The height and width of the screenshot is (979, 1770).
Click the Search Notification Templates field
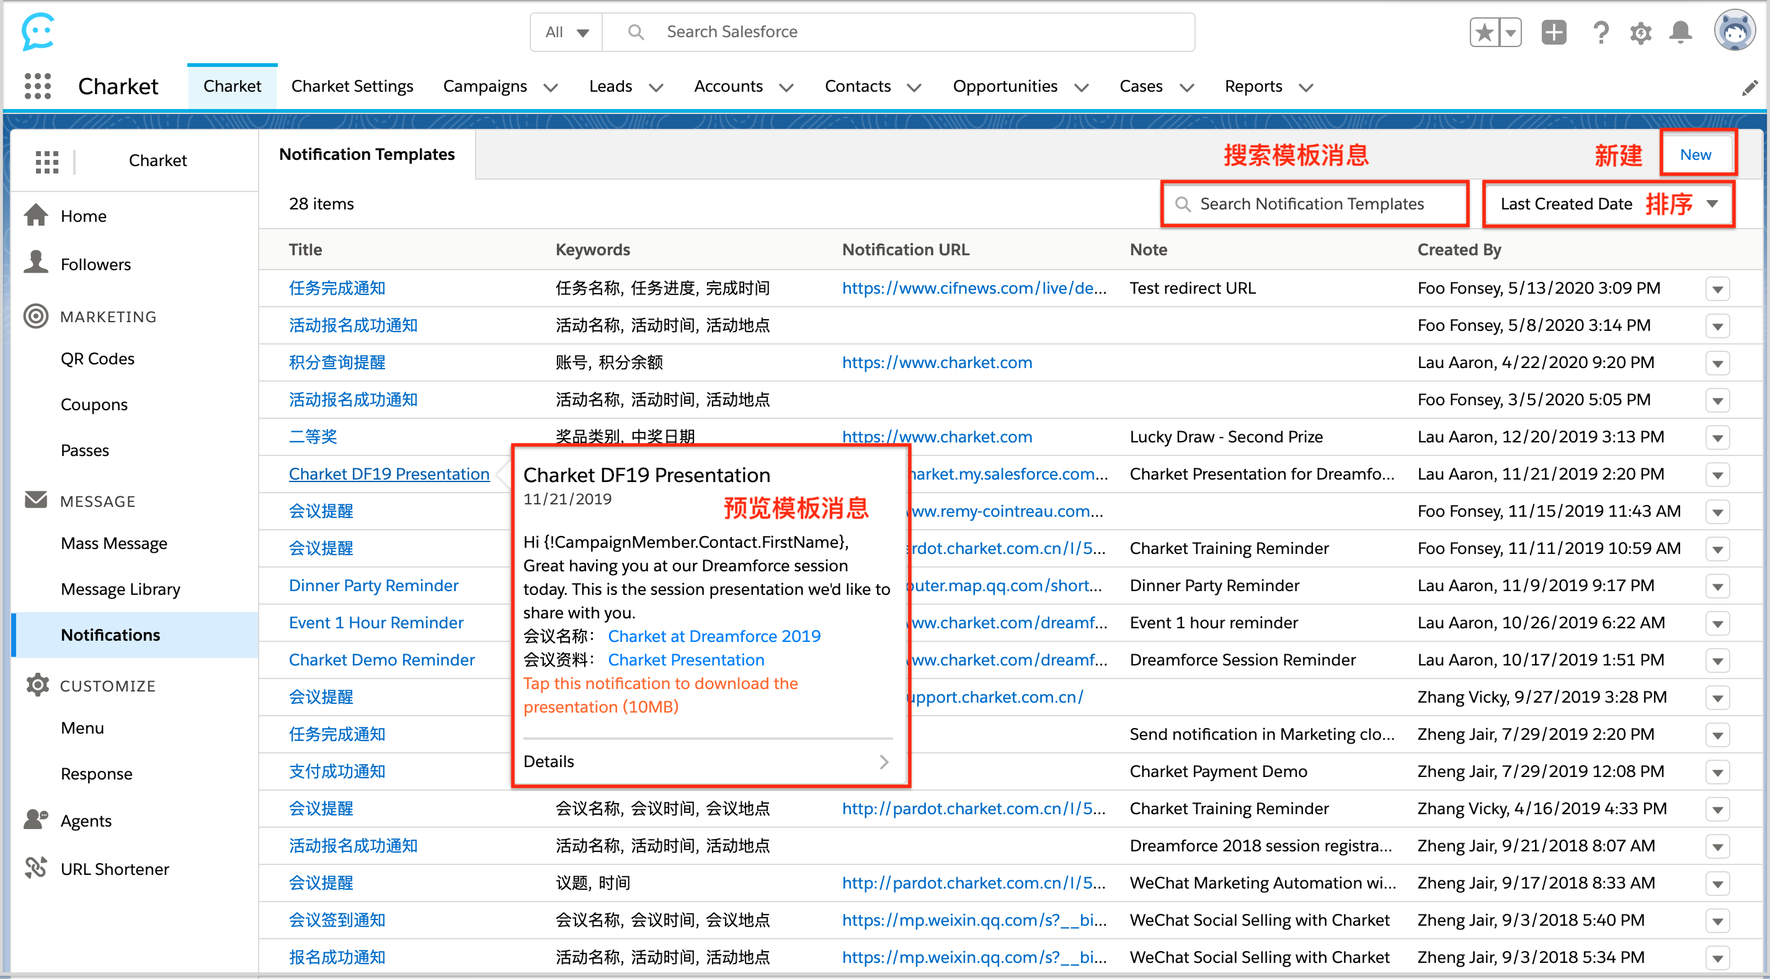tap(1314, 204)
